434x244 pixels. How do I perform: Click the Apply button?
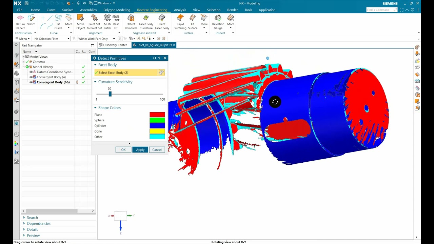tap(140, 150)
